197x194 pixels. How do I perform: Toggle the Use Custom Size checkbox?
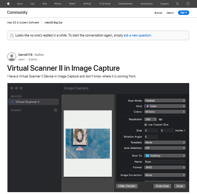(x=146, y=125)
